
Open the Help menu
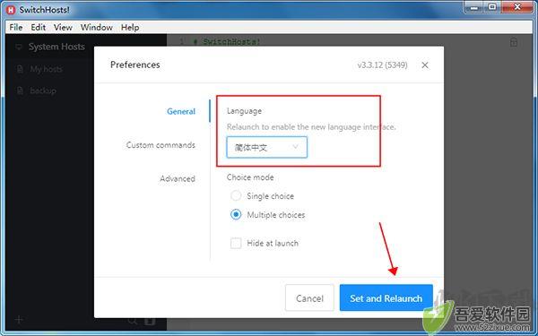point(130,28)
